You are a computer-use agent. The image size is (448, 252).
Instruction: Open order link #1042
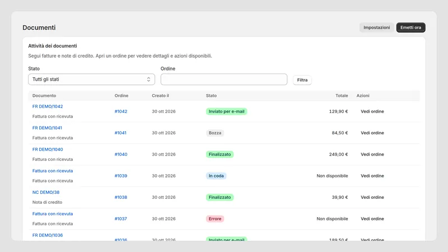[121, 111]
